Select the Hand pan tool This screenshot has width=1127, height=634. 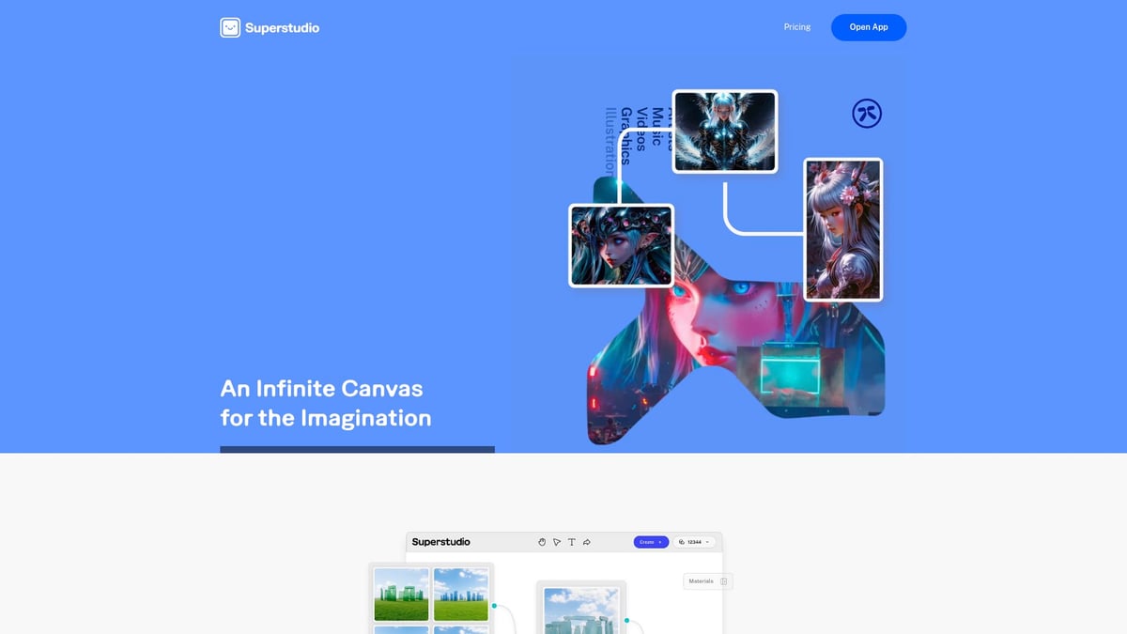pyautogui.click(x=542, y=542)
